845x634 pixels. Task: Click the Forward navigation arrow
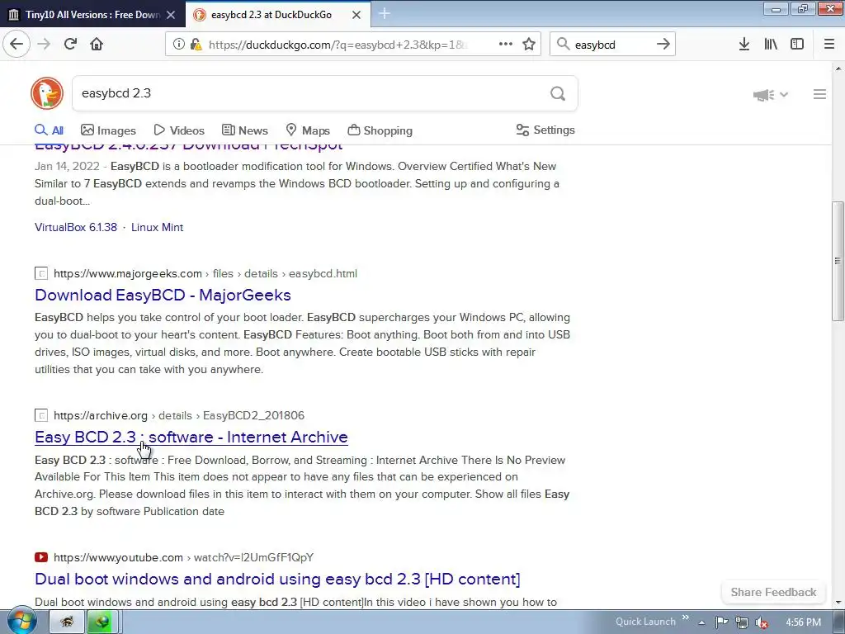click(x=44, y=44)
